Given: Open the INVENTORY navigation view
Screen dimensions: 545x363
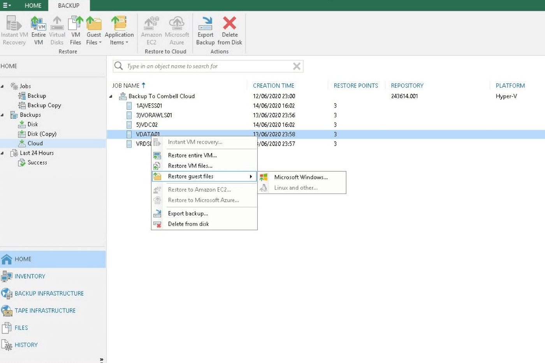Looking at the screenshot, I should pos(53,276).
